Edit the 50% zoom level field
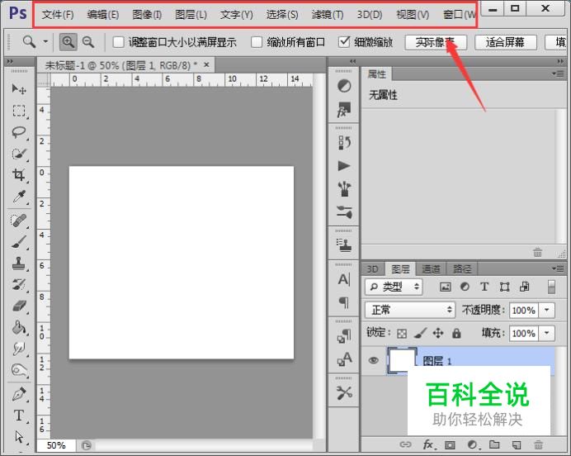571x456 pixels. [56, 445]
